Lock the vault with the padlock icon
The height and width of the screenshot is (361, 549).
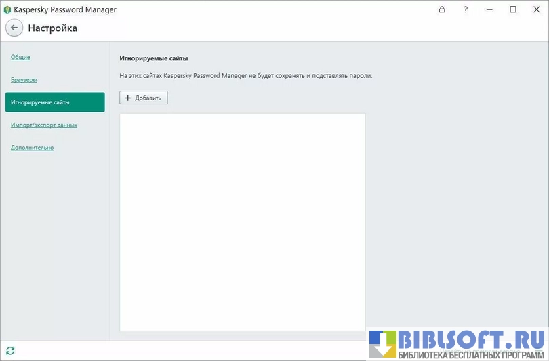[x=442, y=9]
